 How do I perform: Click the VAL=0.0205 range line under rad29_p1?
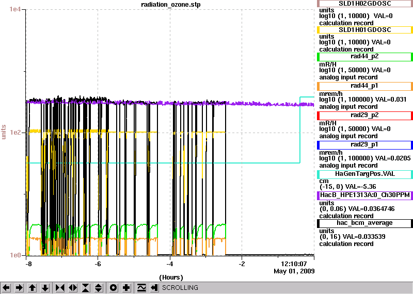[x=365, y=158]
